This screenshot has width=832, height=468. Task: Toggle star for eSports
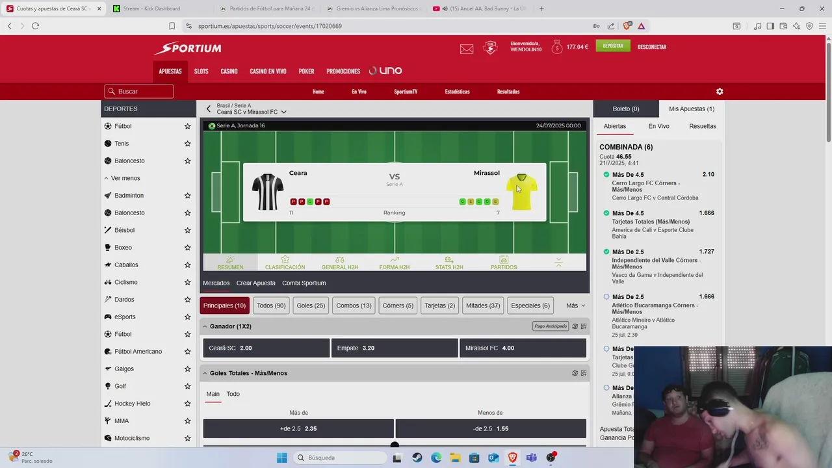click(187, 317)
